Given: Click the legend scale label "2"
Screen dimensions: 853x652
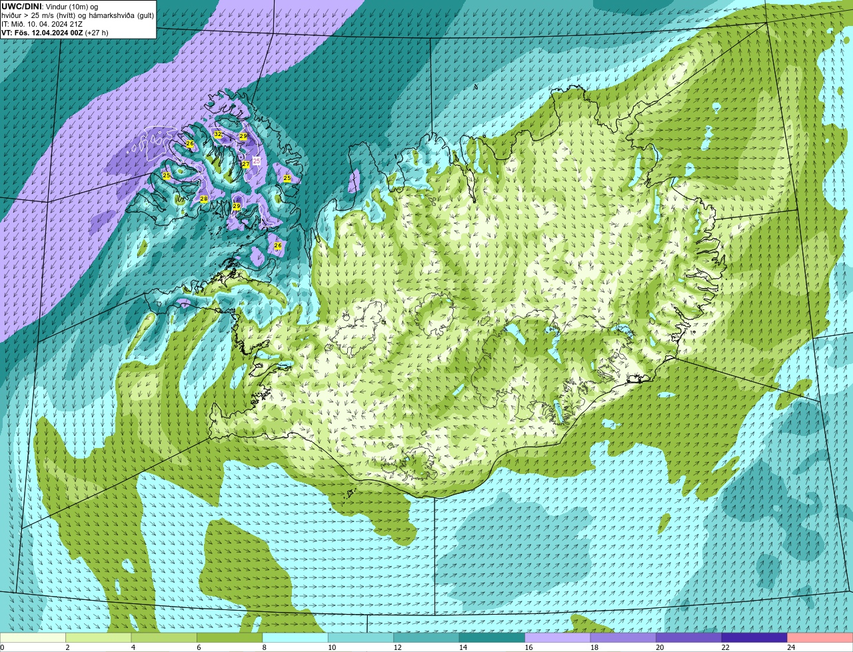Looking at the screenshot, I should 67,647.
